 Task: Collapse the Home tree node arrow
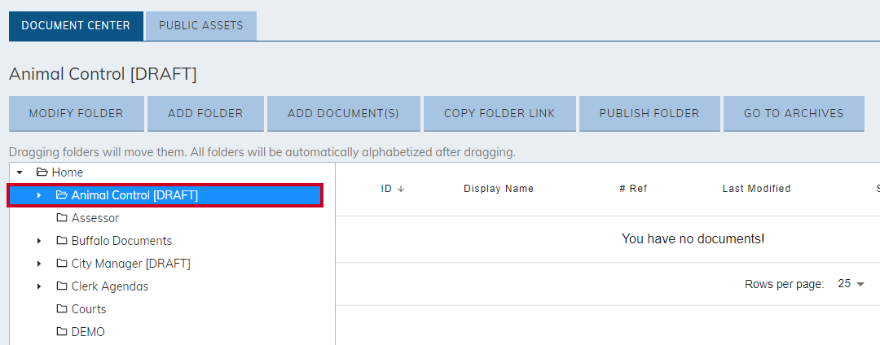20,172
